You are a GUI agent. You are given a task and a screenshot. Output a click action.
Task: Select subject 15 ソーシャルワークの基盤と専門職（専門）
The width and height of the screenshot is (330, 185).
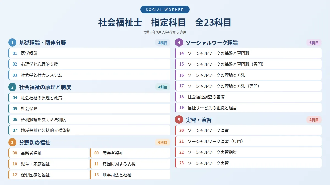coord(248,64)
